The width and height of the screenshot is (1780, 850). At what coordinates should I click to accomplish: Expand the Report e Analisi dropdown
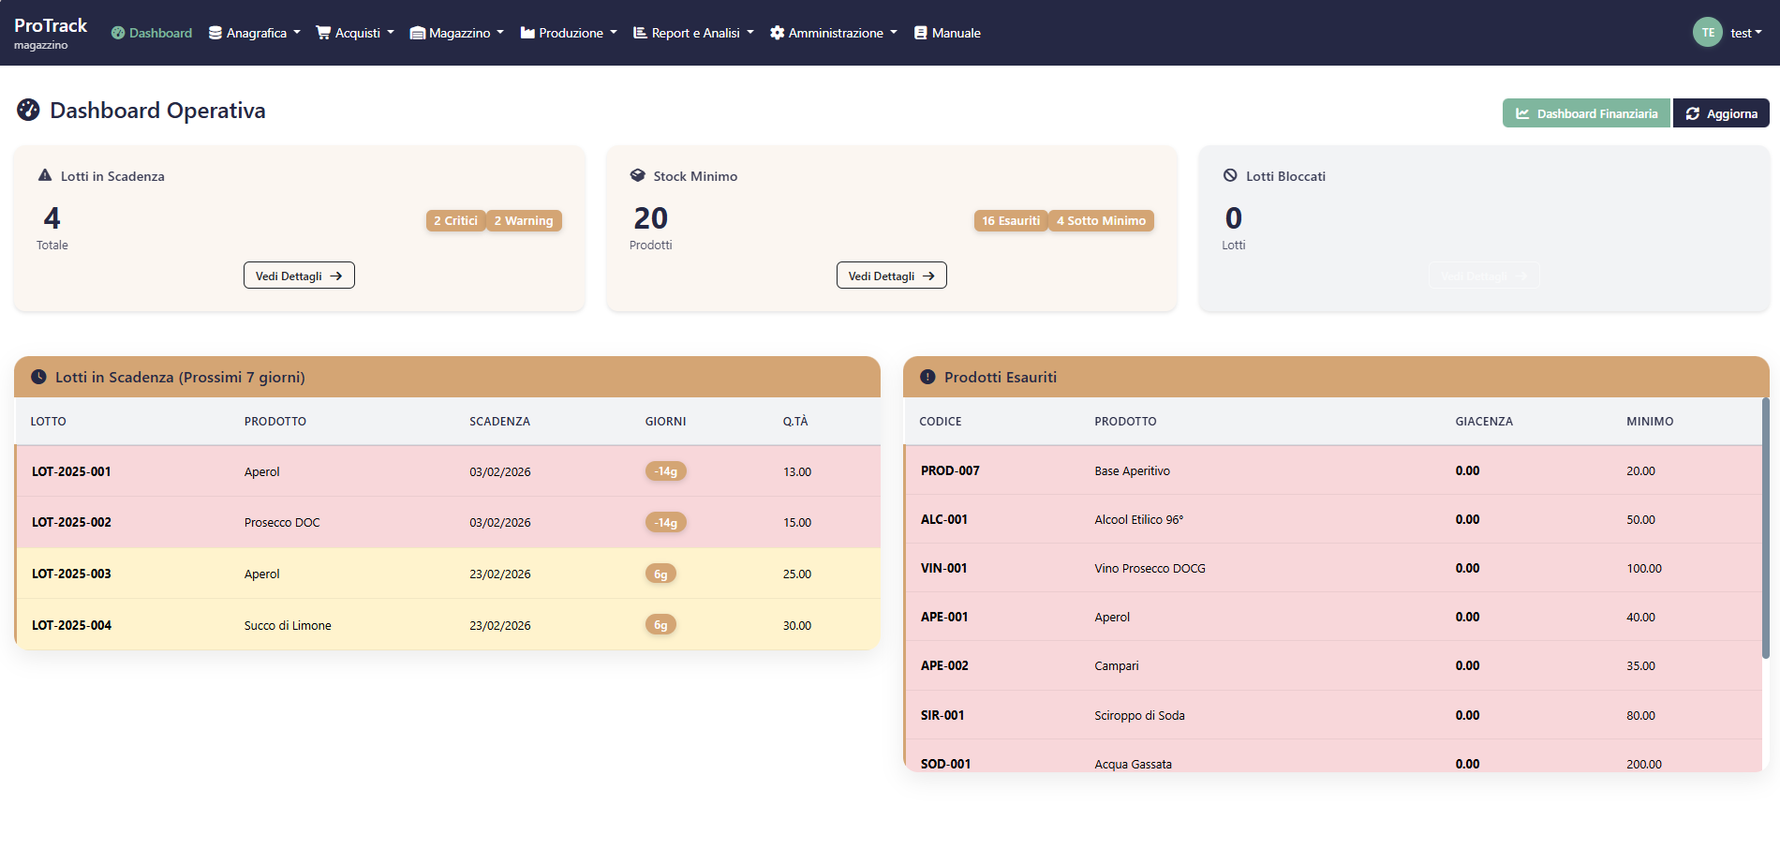[x=693, y=32]
